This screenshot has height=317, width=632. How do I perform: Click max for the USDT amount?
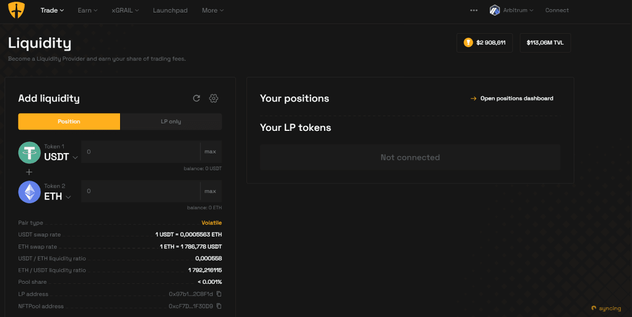tap(211, 151)
